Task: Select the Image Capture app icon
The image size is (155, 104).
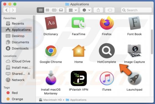Action: coord(135,51)
